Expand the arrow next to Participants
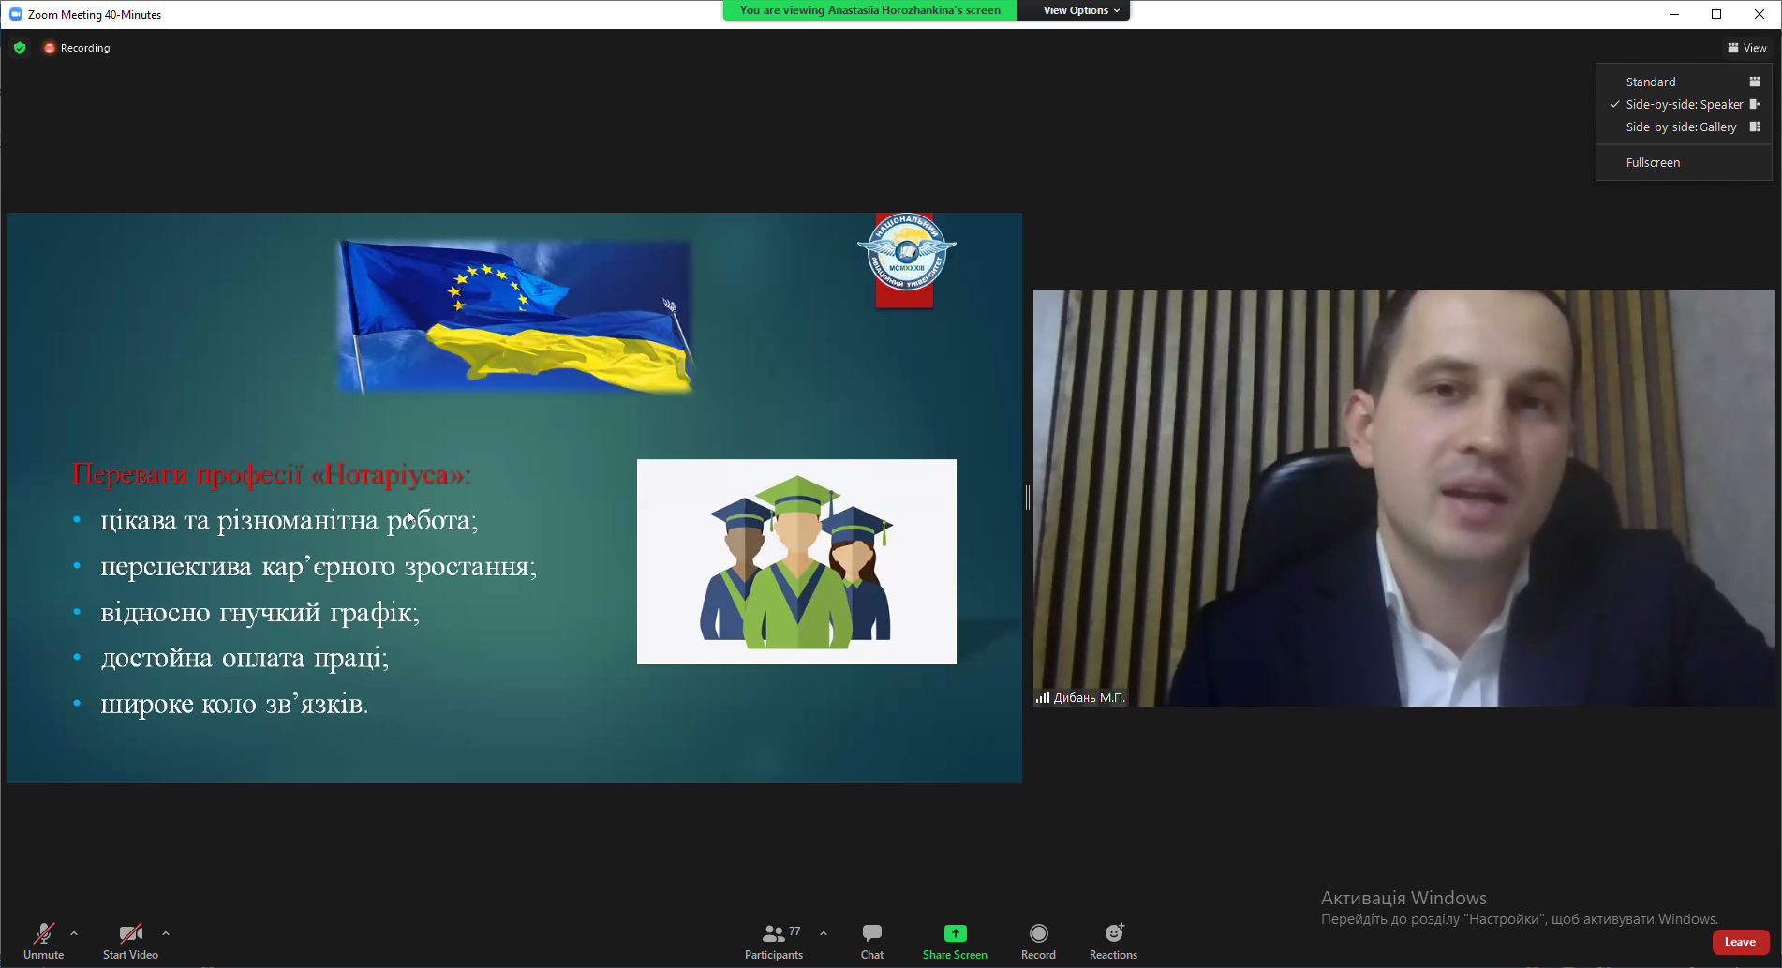Viewport: 1782px width, 968px height. point(824,933)
